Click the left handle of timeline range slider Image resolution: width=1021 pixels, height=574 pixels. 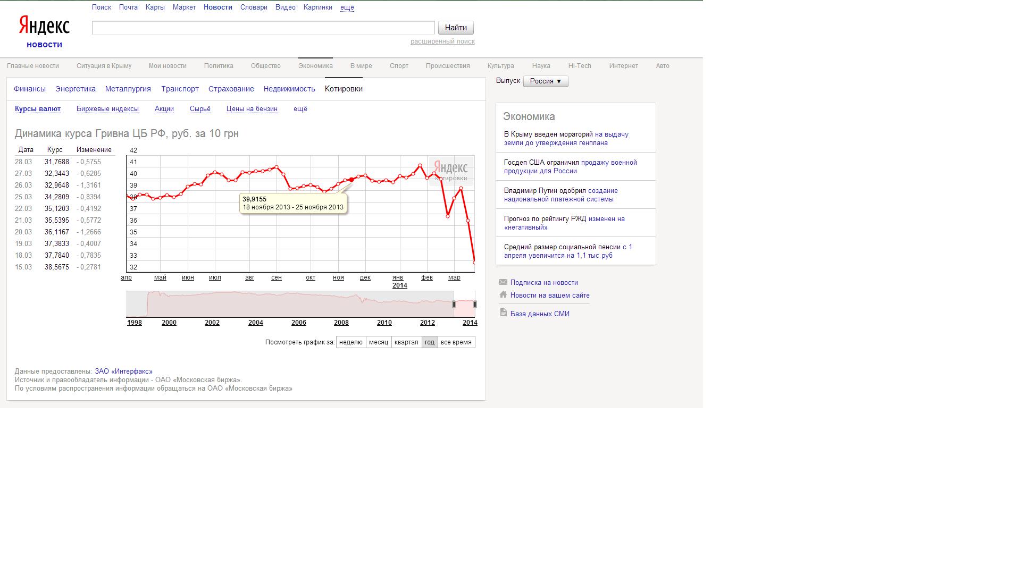[x=454, y=305]
